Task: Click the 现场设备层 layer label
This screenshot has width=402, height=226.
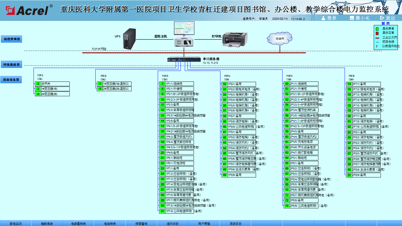Action: click(11, 79)
